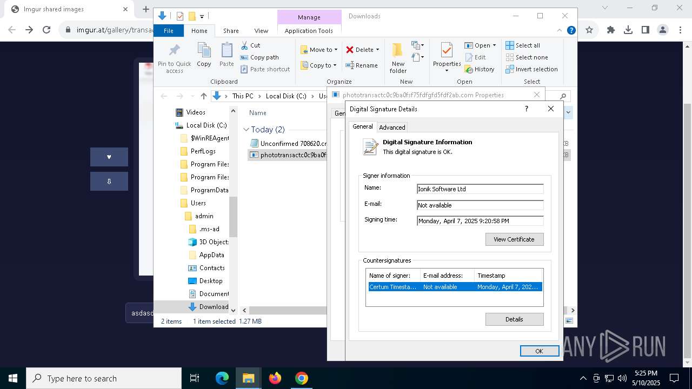Viewport: 692px width, 389px height.
Task: Select the Unconfirmed 708620 file
Action: click(x=288, y=144)
